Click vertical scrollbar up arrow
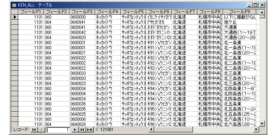 pos(262,12)
